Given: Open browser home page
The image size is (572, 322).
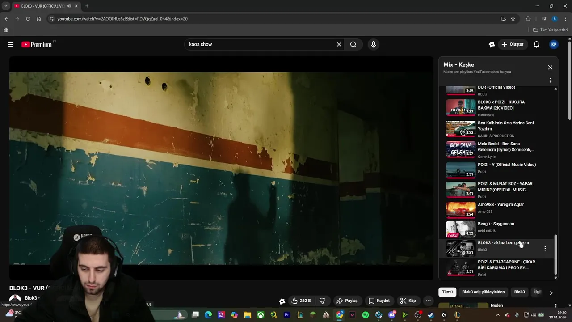Looking at the screenshot, I should (x=39, y=19).
